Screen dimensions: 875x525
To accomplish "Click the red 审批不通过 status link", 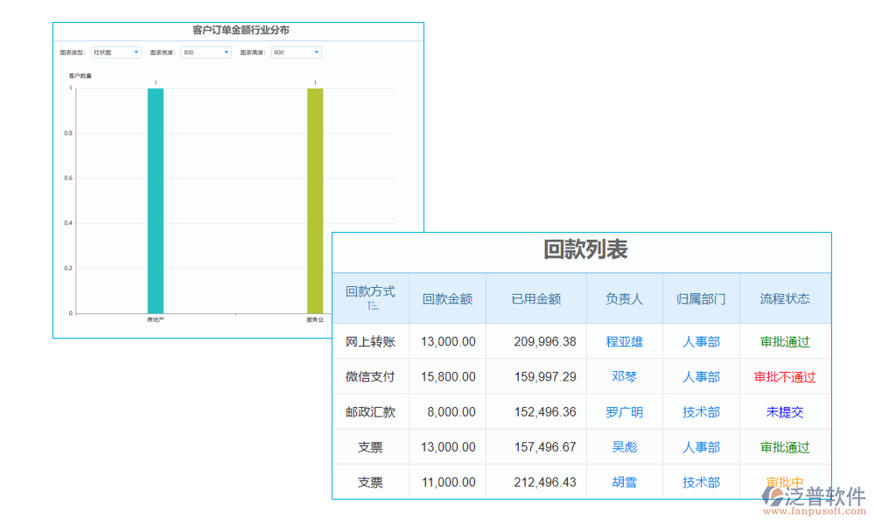I will point(783,376).
